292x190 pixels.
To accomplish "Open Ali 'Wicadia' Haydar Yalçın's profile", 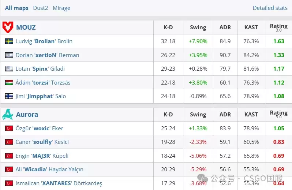I will pos(49,169).
